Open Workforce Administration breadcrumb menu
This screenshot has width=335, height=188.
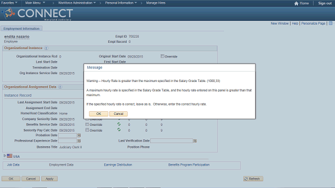point(77,3)
